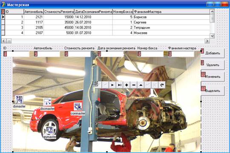The width and height of the screenshot is (230, 153).
Task: Click the Добавить button
Action: click(x=213, y=53)
